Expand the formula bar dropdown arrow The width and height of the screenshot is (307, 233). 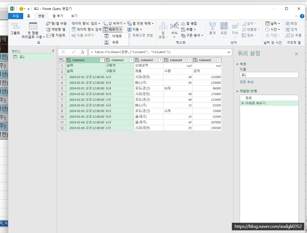pos(229,52)
